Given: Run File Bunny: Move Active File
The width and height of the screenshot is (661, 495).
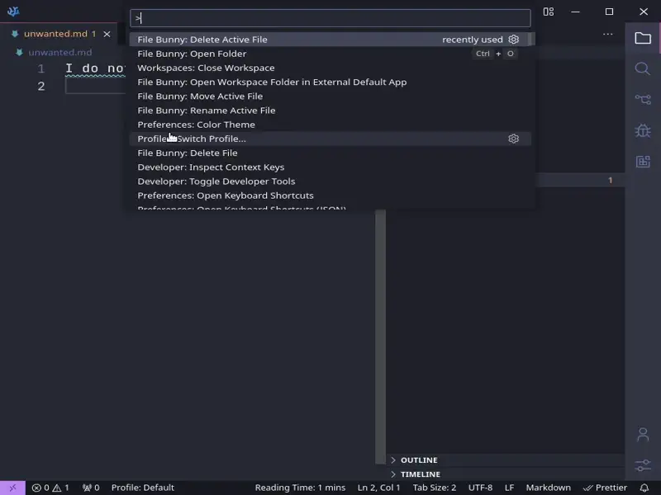Looking at the screenshot, I should pos(330,96).
